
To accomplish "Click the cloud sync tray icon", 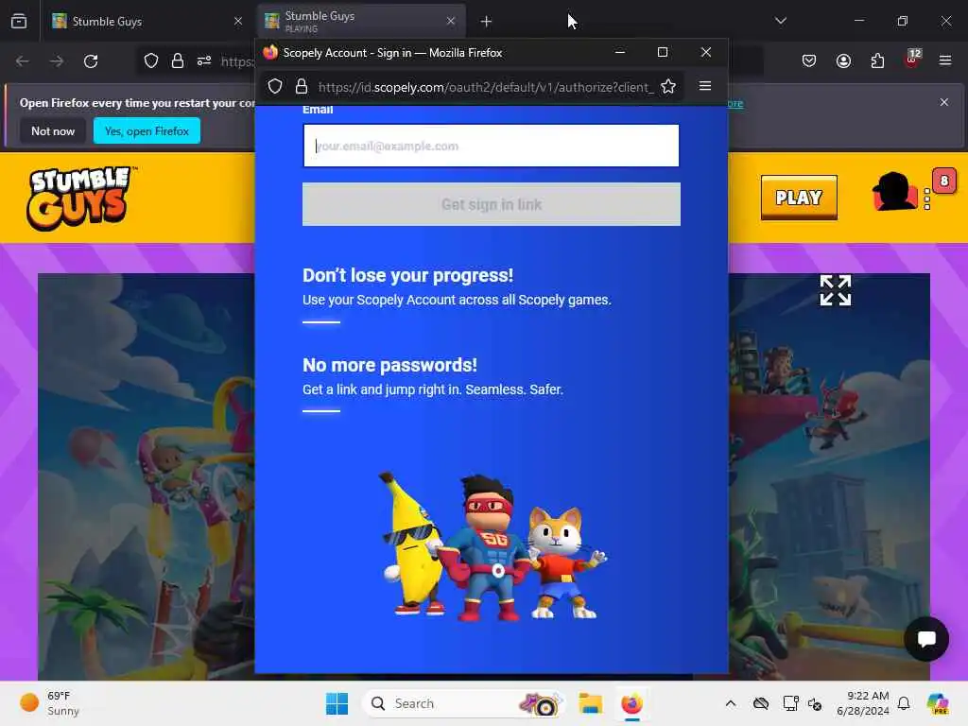I will tap(761, 703).
